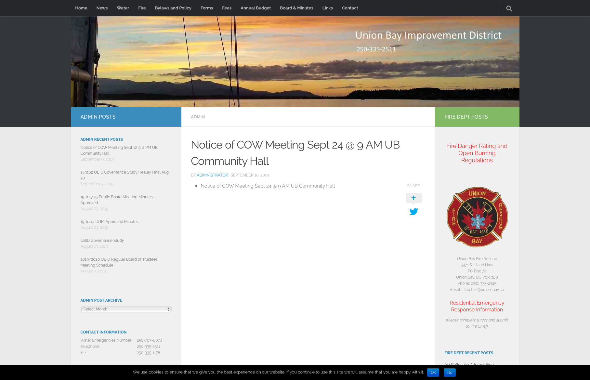This screenshot has height=380, width=590.
Task: Click the ADMIN category link
Action: tap(198, 117)
